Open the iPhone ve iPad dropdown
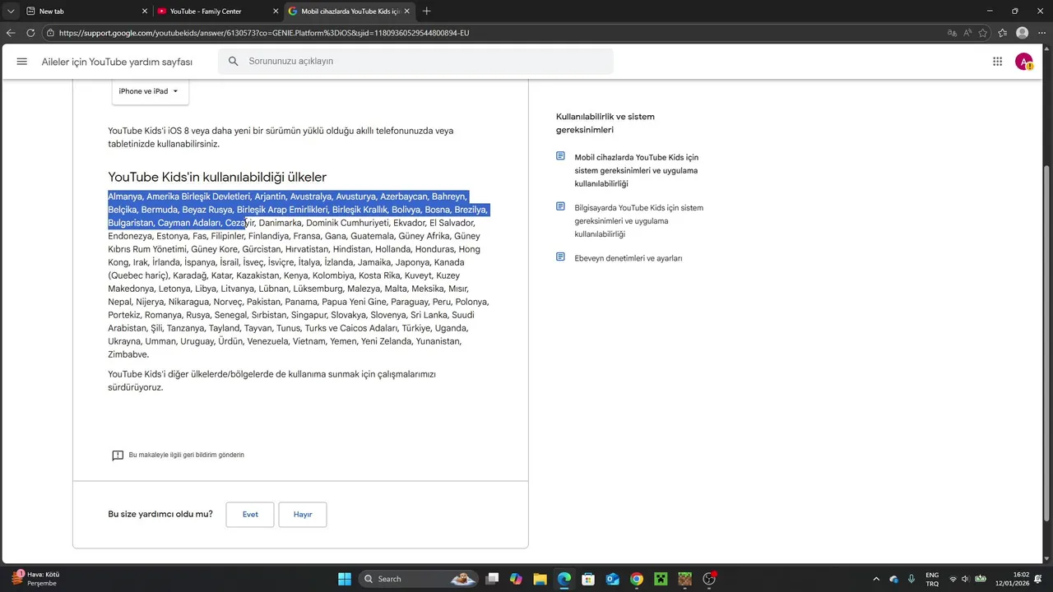The width and height of the screenshot is (1053, 592). pyautogui.click(x=150, y=91)
